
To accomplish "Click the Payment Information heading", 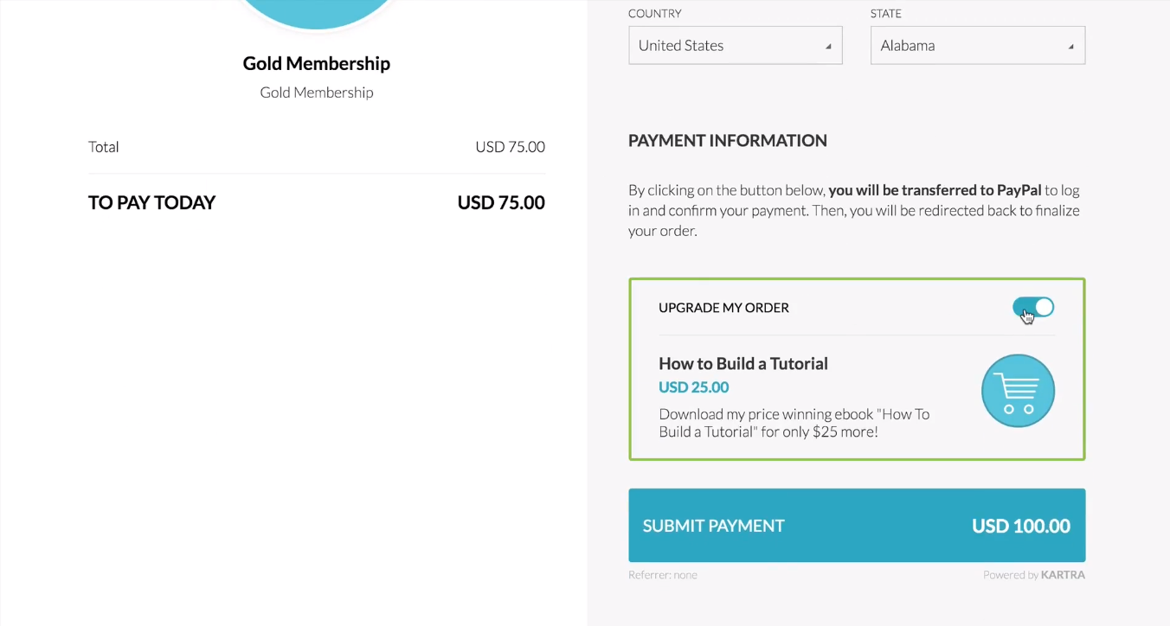I will click(x=727, y=140).
